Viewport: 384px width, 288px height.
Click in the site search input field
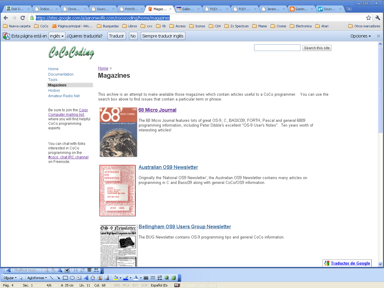click(277, 48)
